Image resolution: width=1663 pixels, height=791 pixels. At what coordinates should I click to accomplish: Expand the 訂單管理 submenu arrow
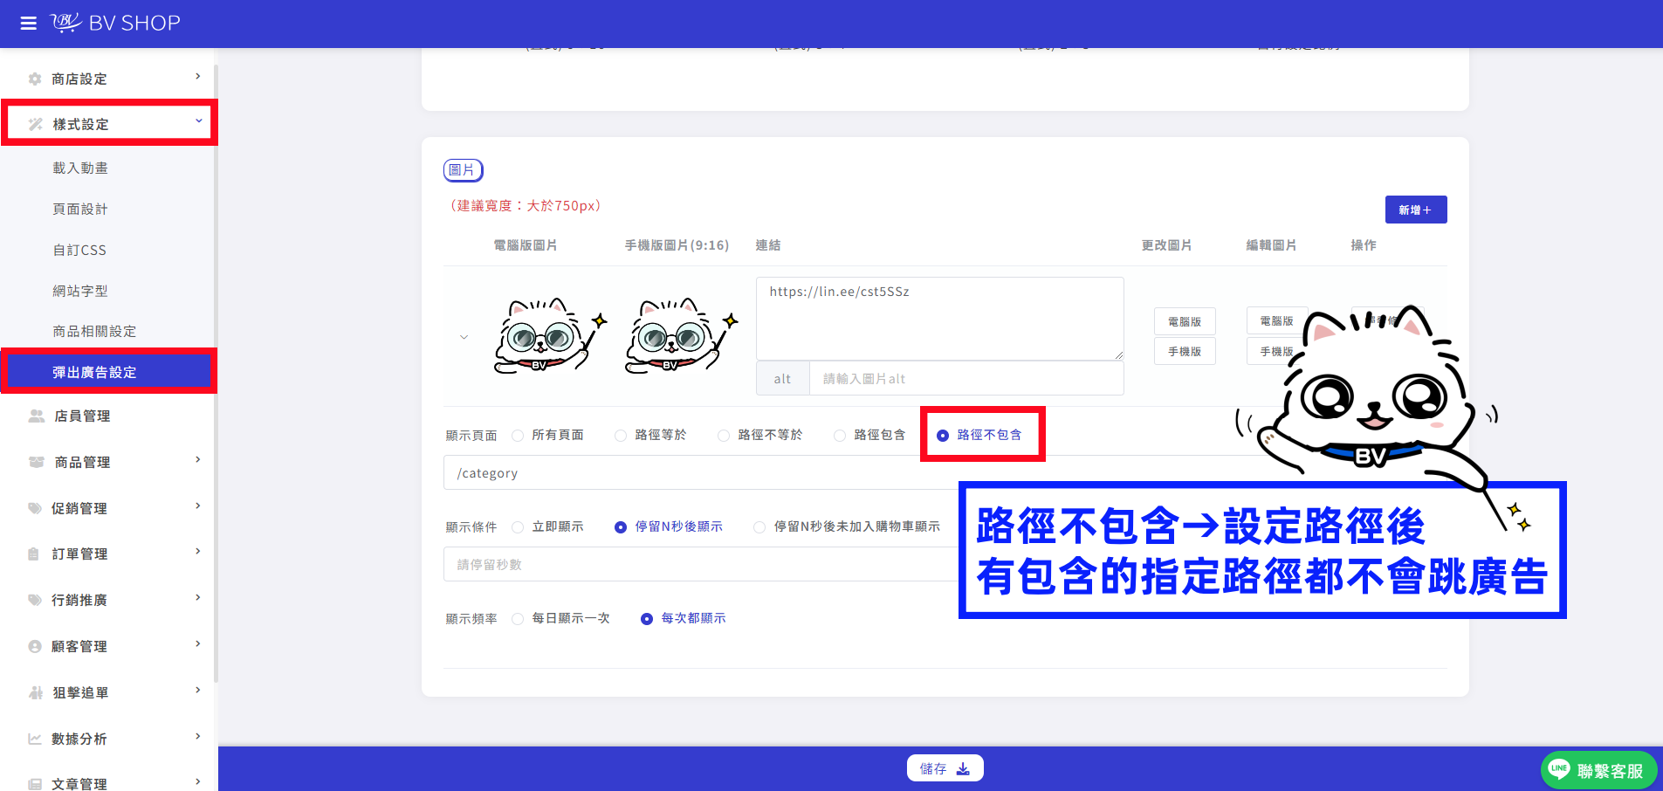(x=198, y=551)
